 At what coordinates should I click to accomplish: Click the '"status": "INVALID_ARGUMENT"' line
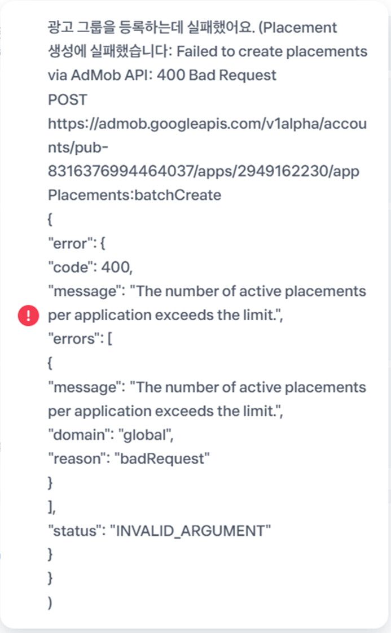tap(159, 530)
